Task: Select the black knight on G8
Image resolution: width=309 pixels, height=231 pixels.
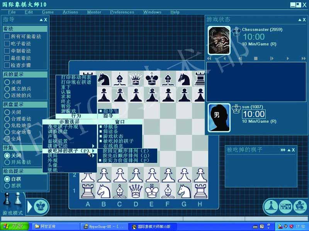Action: (184, 79)
